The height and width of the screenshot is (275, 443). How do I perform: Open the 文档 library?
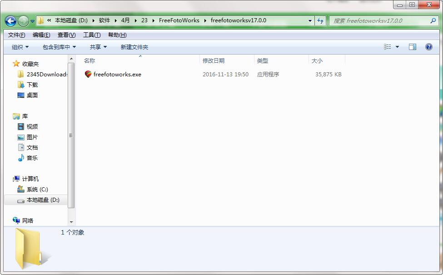32,148
